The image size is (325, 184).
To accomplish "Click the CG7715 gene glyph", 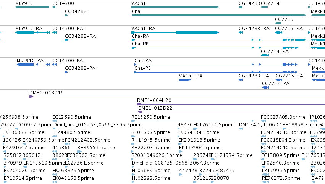I will pos(278,23).
